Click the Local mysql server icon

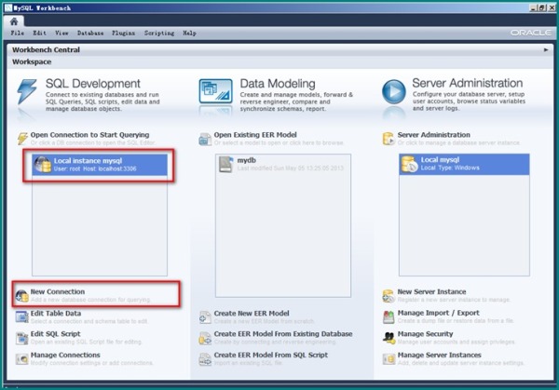tap(409, 164)
